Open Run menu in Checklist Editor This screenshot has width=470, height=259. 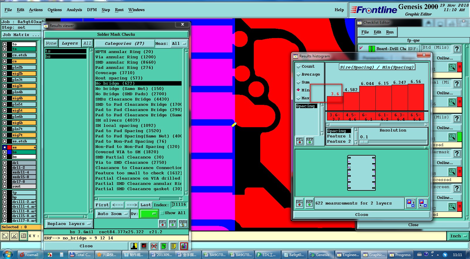coord(390,32)
